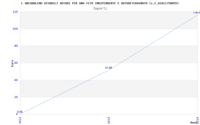Image resolution: width=200 pixels, height=125 pixels.
Task: Click the y-axis value 80
Action: point(16,46)
